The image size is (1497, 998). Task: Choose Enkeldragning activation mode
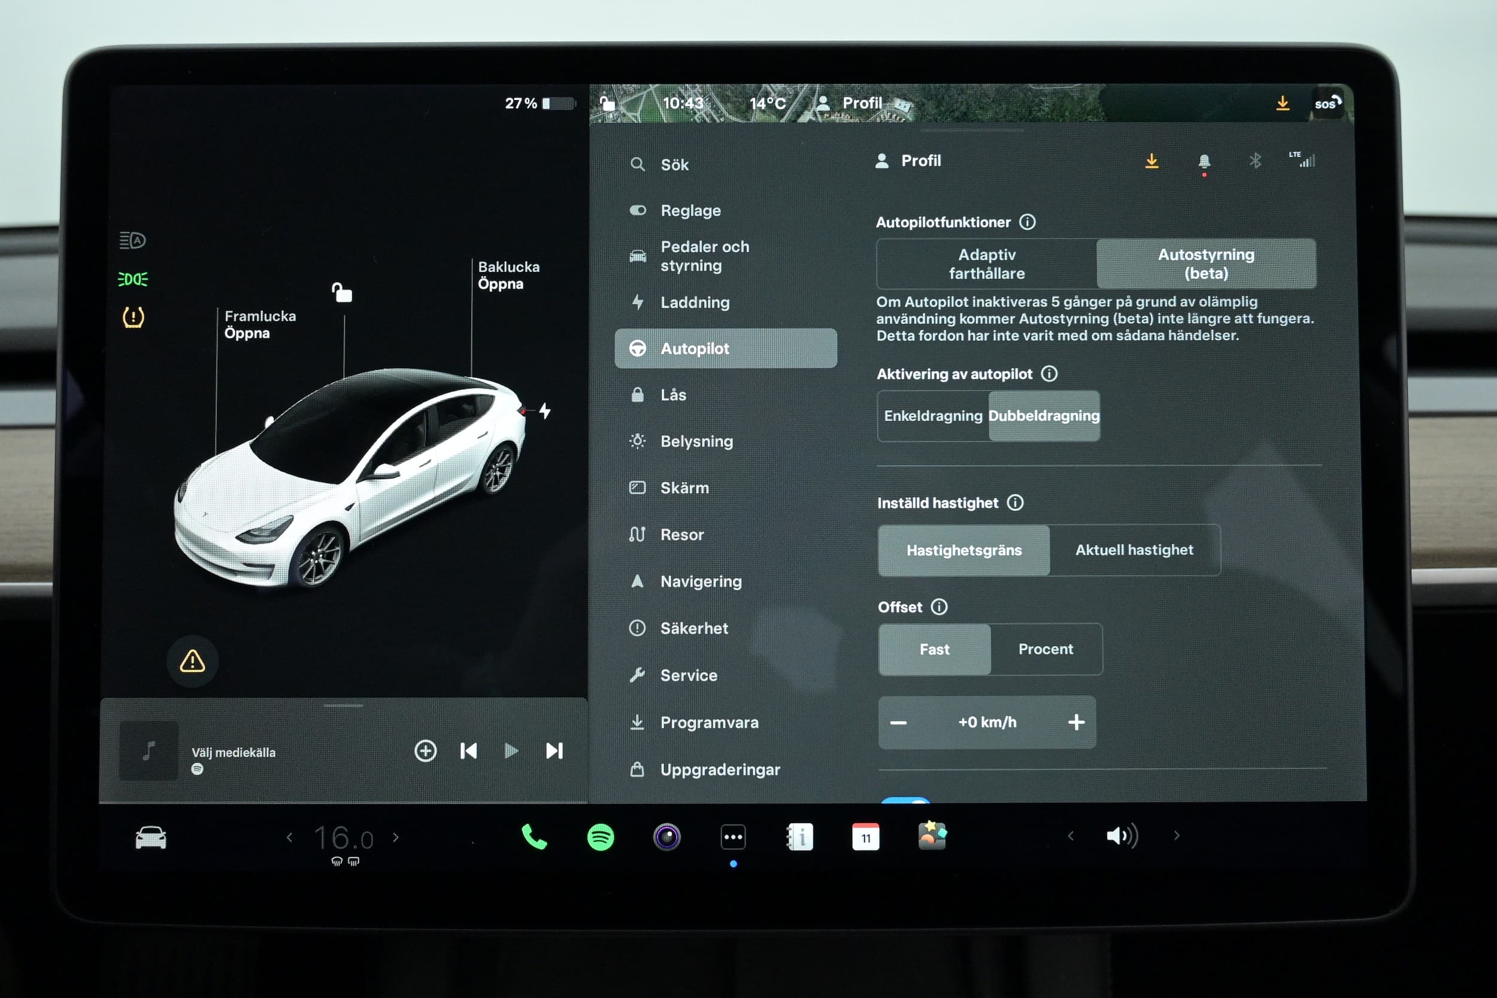tap(932, 415)
